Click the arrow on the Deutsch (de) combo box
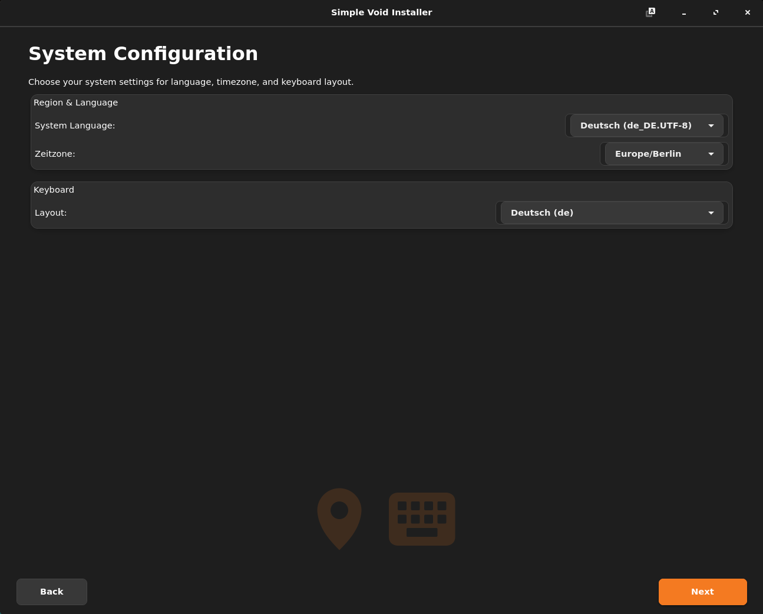Viewport: 763px width, 614px height. (711, 213)
